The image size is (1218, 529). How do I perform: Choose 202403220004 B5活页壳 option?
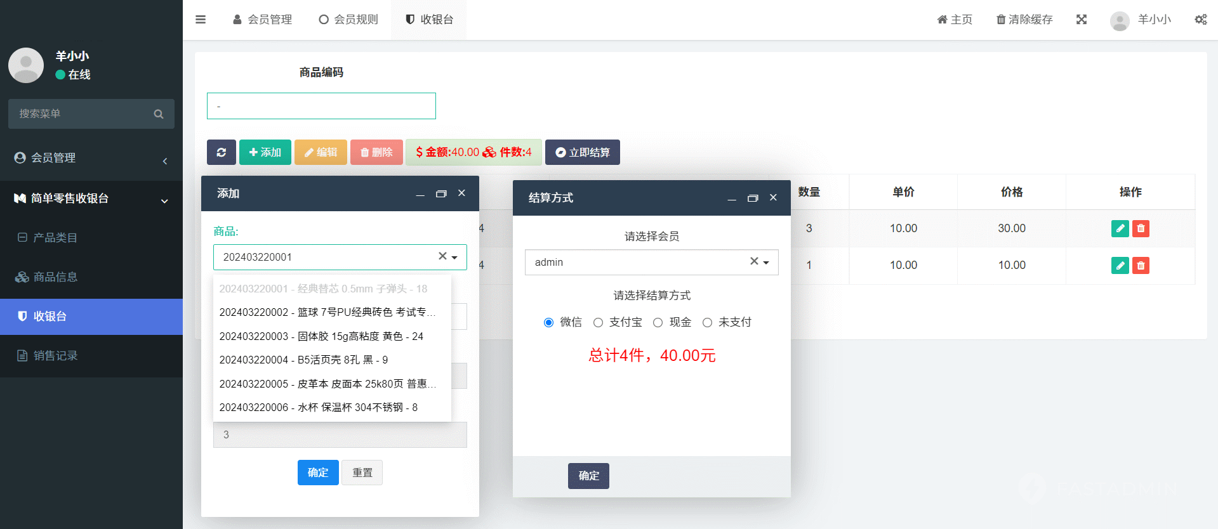click(332, 360)
